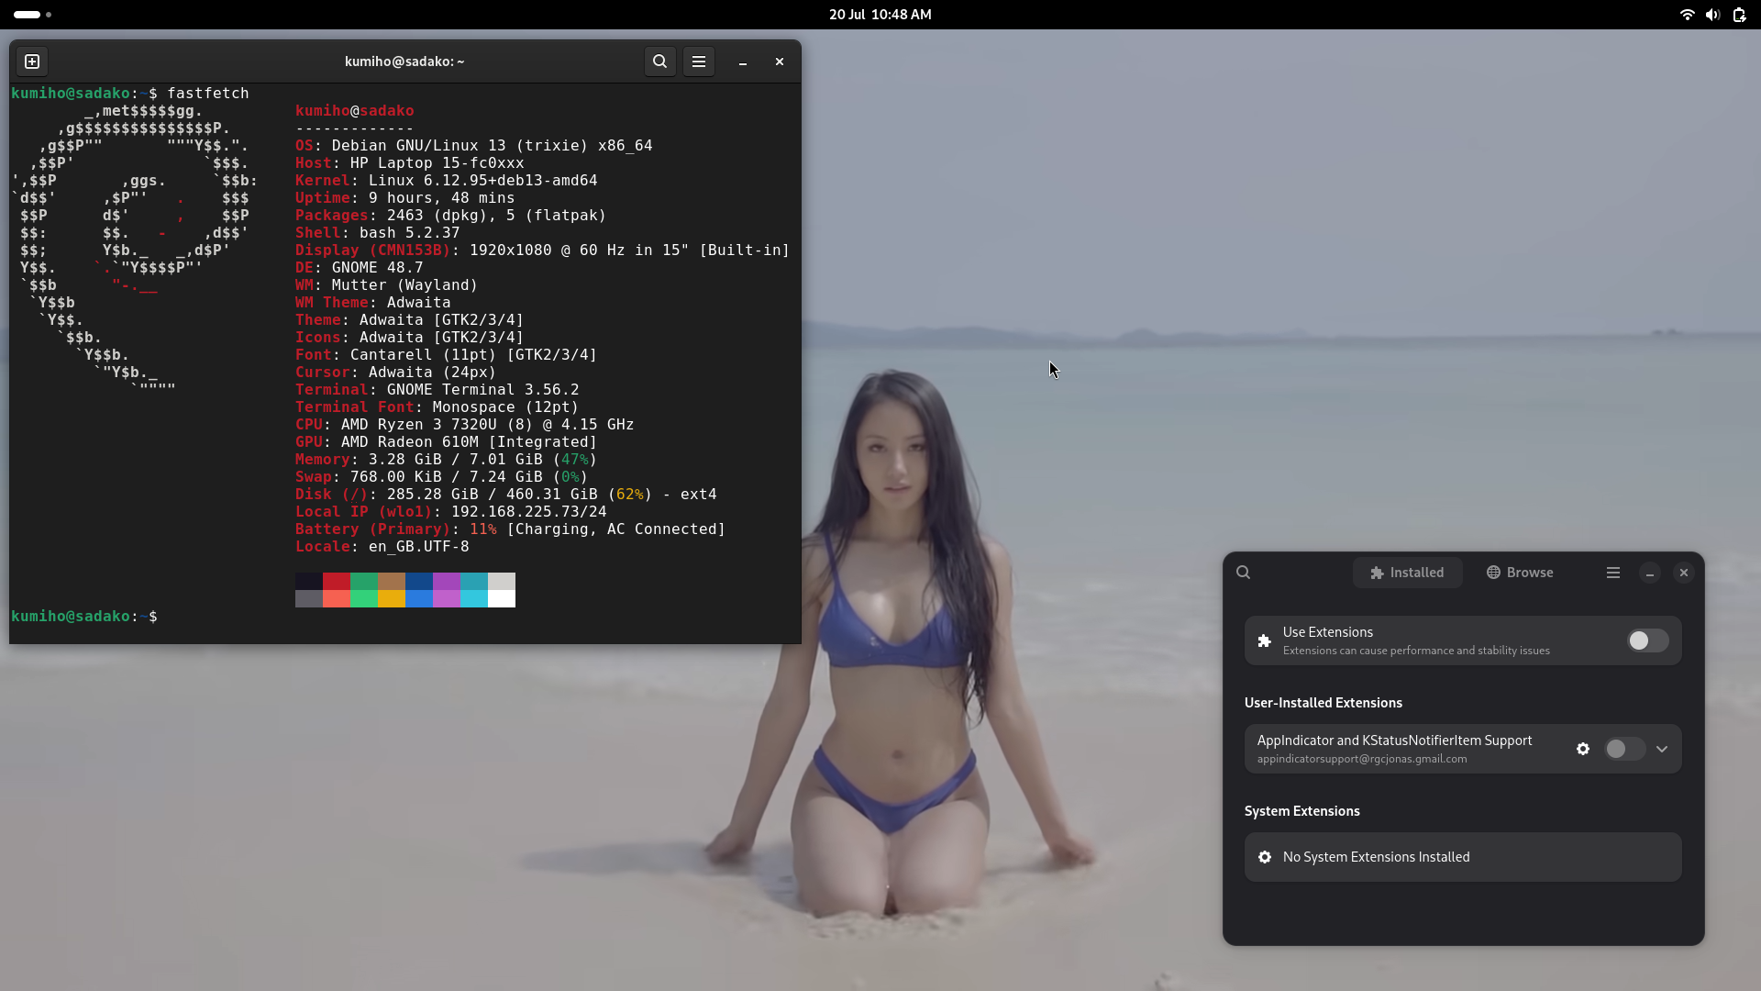Click the Wi-Fi status icon
Viewport: 1761px width, 991px height.
point(1686,15)
